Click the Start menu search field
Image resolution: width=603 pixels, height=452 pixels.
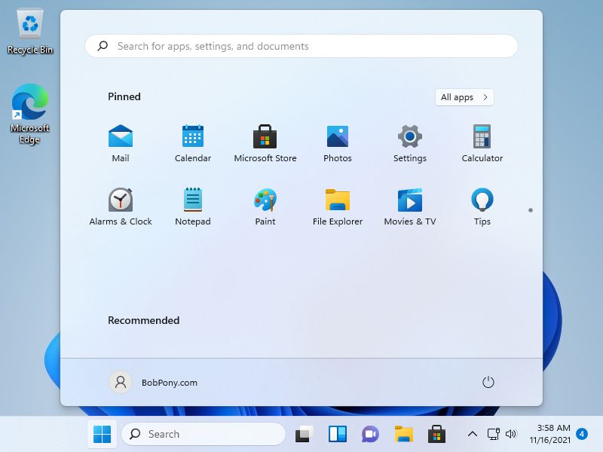(x=301, y=46)
